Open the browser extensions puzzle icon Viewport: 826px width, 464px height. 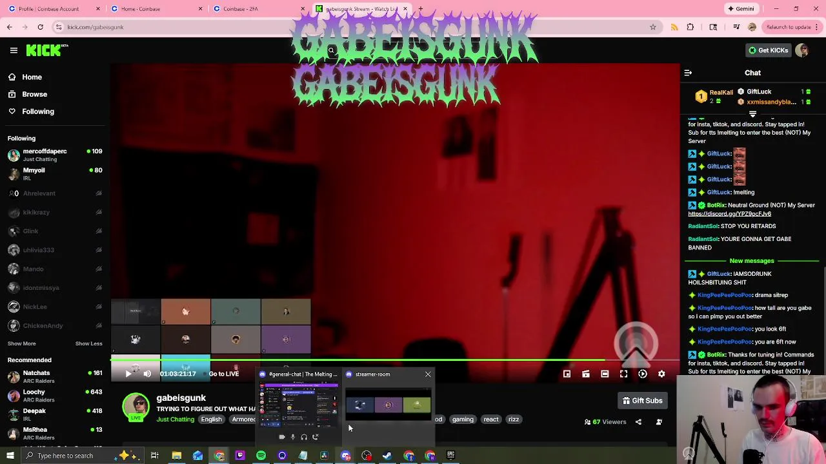point(690,27)
